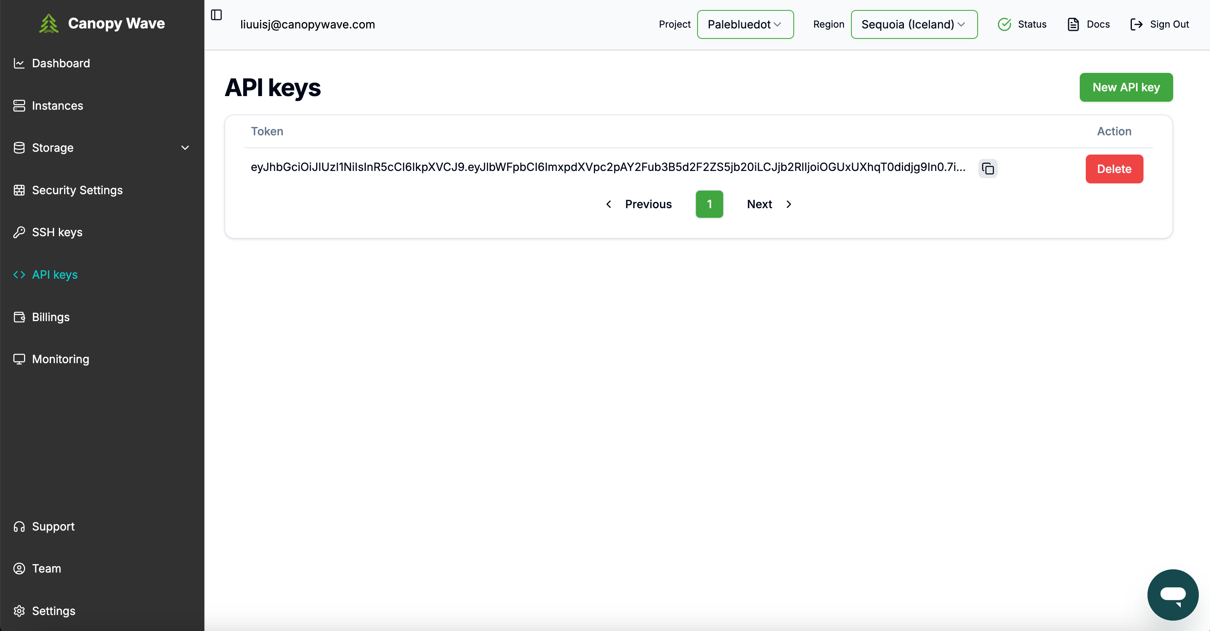This screenshot has width=1210, height=631.
Task: Click the Security Settings shield icon
Action: tap(19, 190)
